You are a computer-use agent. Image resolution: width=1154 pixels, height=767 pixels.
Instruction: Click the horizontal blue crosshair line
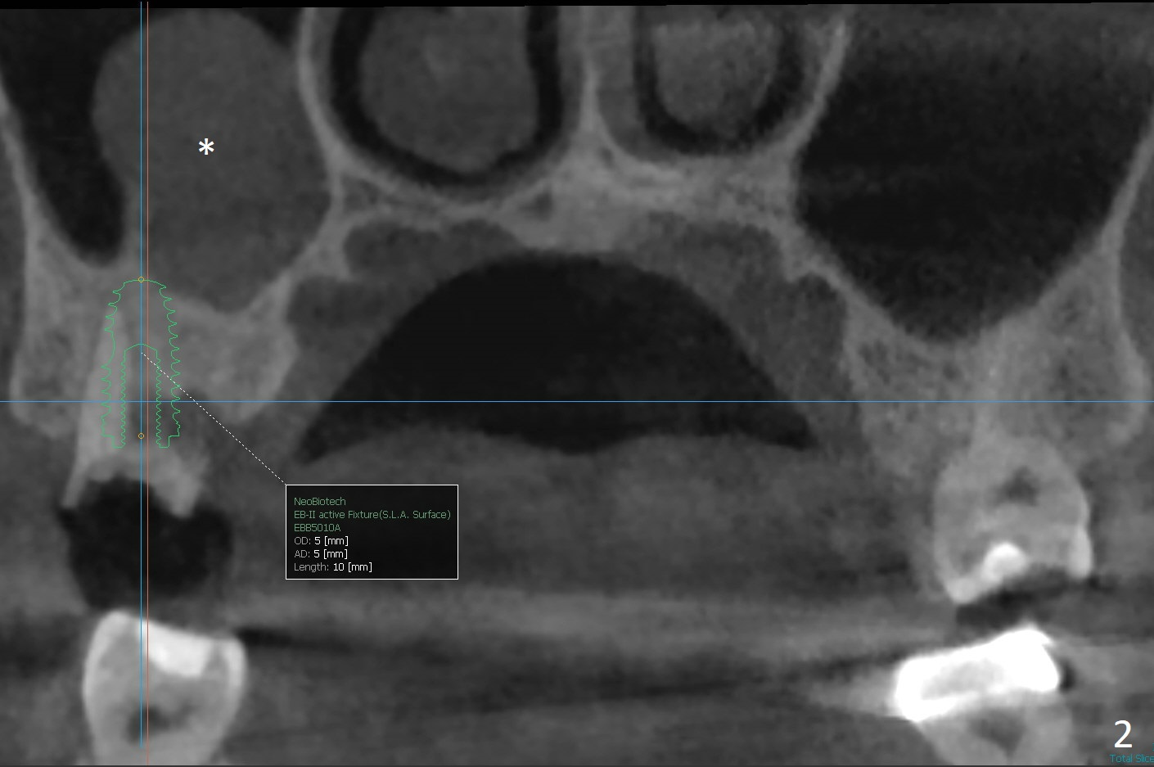[573, 401]
